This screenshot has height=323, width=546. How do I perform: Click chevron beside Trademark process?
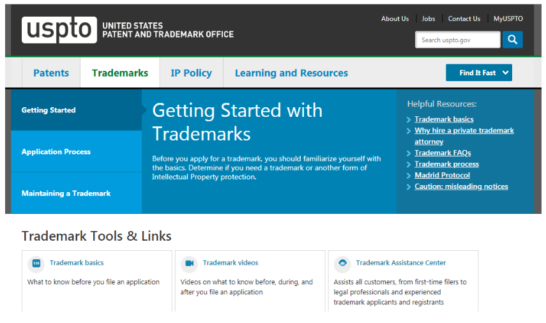(x=409, y=164)
